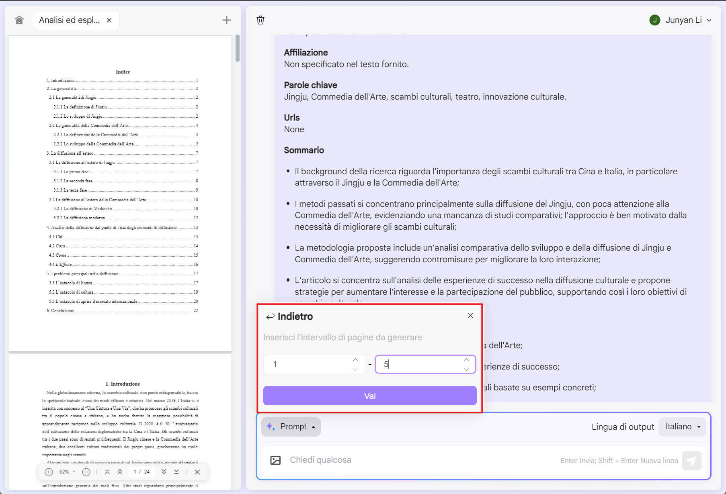Viewport: 726px width, 494px height.
Task: Increase the end page value
Action: click(x=466, y=360)
